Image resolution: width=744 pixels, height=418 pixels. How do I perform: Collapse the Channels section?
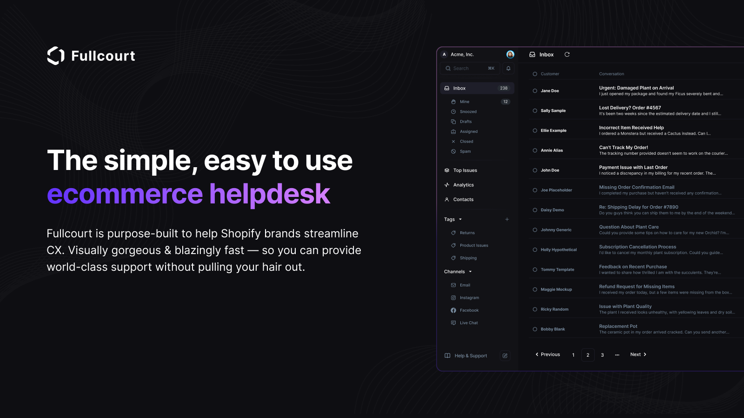point(458,272)
